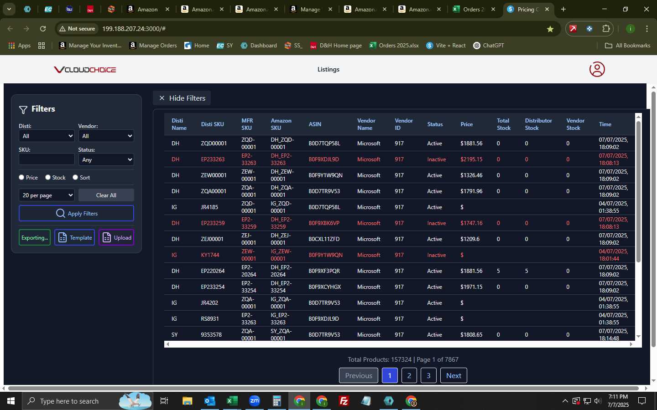This screenshot has width=657, height=410.
Task: Open ChatGPT bookmark
Action: (x=489, y=46)
